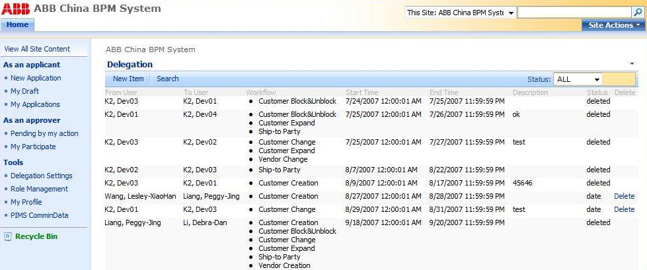Screen dimensions: 647x270
Task: Open Pending by my action
Action: coord(44,133)
